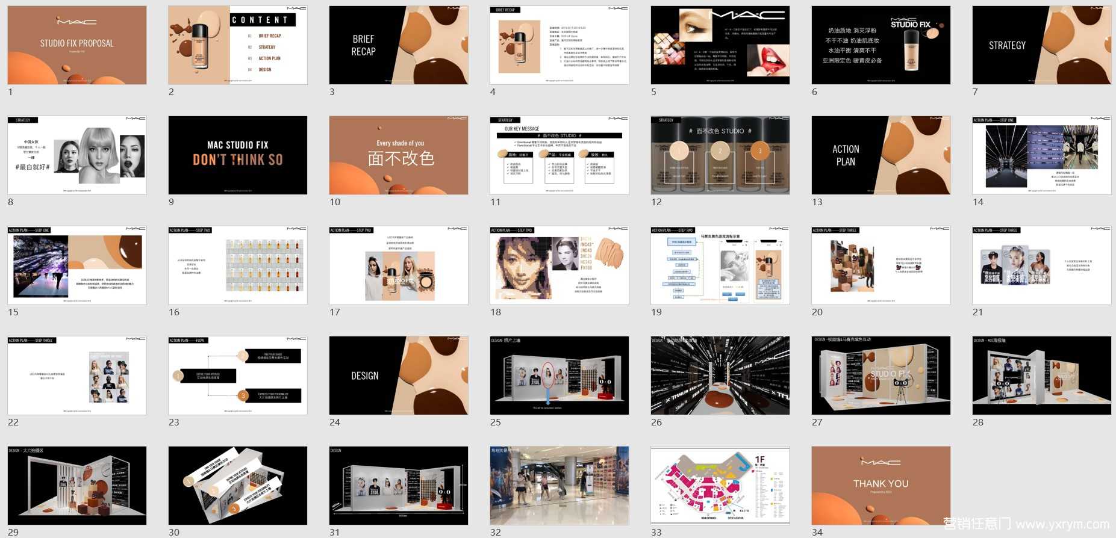Select slide 8 with three women portraits
This screenshot has width=1116, height=538.
77,155
